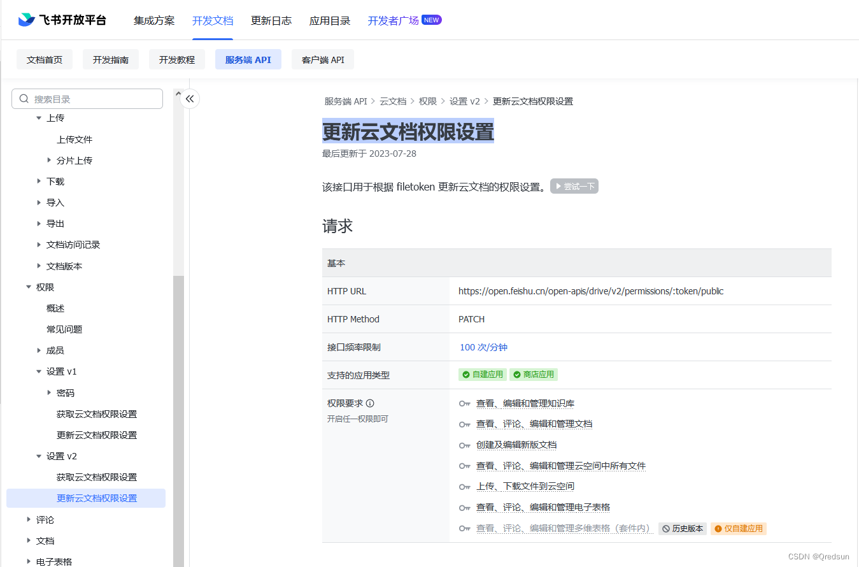Screen dimensions: 859x567
Task: Expand the 分片上传 tree node
Action: point(49,160)
